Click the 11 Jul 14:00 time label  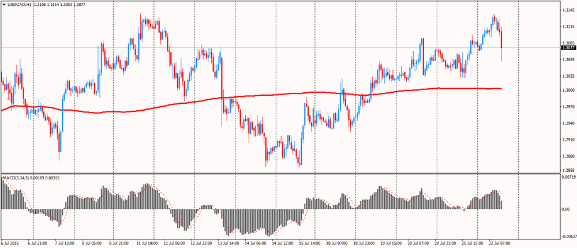point(148,243)
